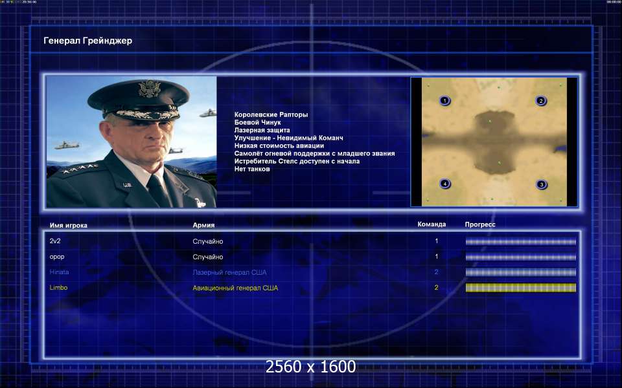
Task: Click the "Имя игрока" column header
Action: (x=68, y=225)
